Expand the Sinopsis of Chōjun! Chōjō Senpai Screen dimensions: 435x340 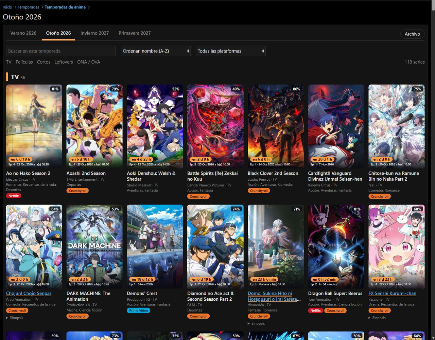click(x=15, y=318)
